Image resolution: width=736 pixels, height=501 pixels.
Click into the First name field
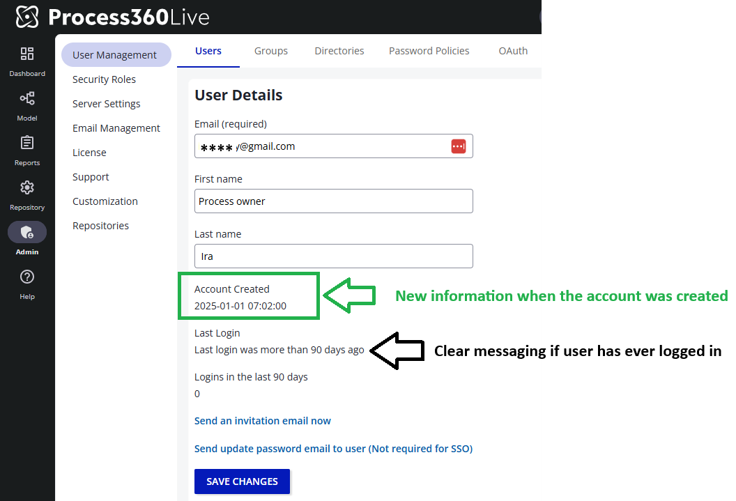[x=333, y=201]
